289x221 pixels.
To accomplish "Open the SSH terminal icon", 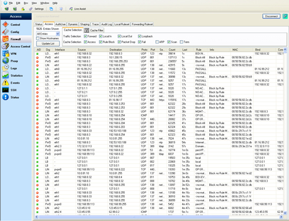I will tap(6, 90).
